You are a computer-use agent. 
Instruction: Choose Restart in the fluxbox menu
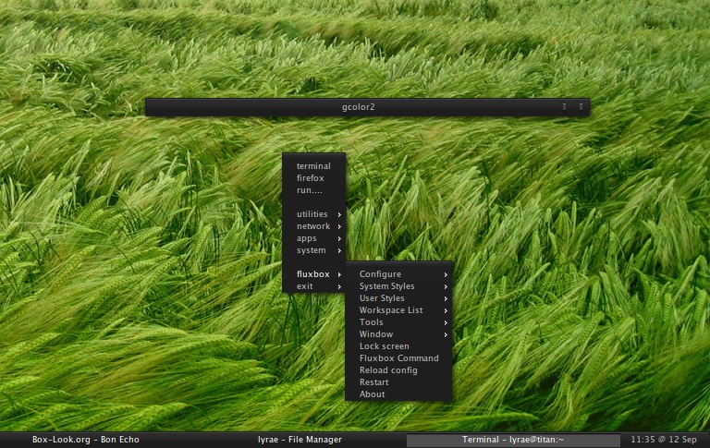click(x=399, y=382)
